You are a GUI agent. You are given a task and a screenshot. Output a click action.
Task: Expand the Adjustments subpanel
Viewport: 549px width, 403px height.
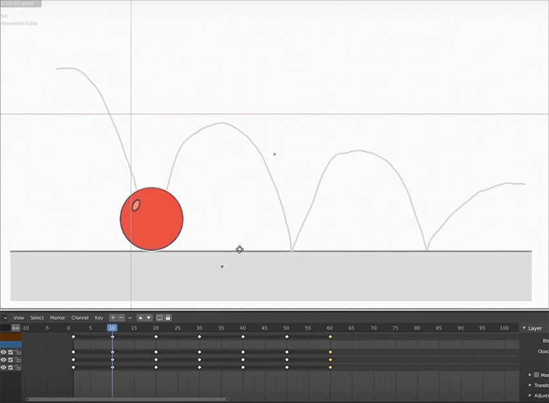click(x=530, y=395)
